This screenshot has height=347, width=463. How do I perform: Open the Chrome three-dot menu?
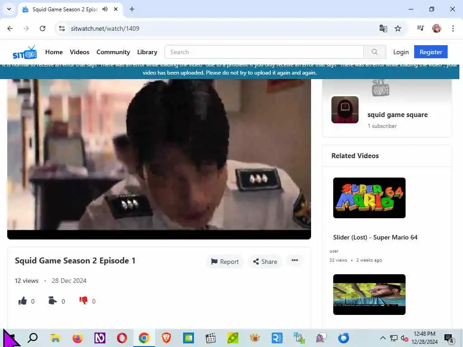[453, 28]
